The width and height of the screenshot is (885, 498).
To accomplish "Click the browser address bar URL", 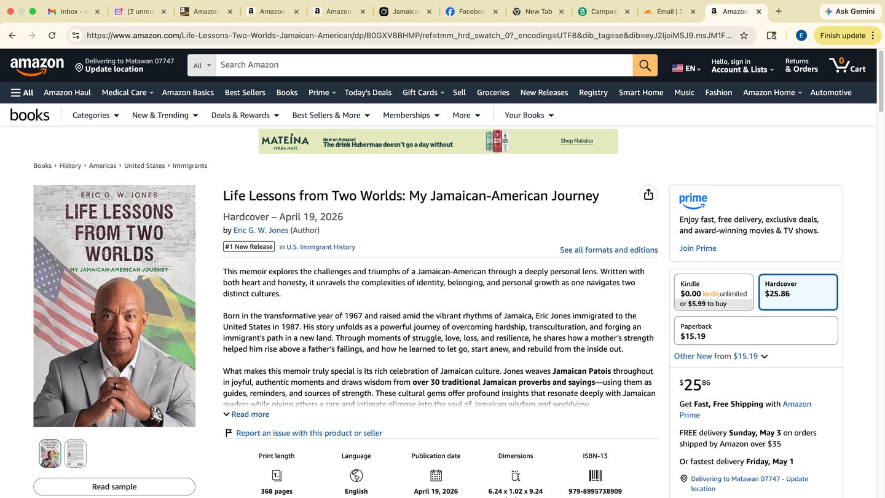I will click(x=409, y=36).
